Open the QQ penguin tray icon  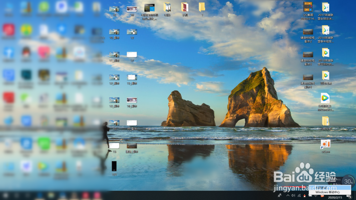click(304, 195)
